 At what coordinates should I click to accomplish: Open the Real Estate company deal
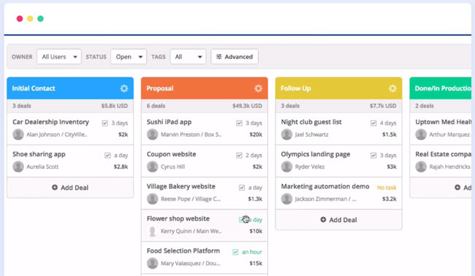[x=443, y=154]
